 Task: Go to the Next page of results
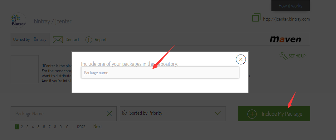[98, 127]
